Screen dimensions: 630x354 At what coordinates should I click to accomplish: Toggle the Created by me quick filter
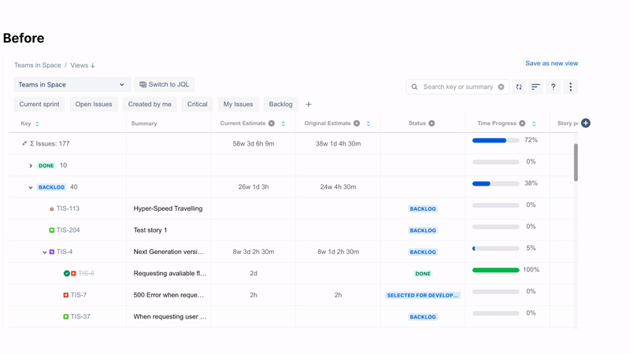[150, 105]
